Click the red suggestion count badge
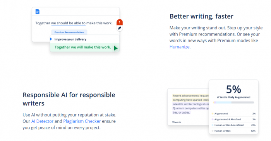The image size is (271, 141). pos(119,22)
